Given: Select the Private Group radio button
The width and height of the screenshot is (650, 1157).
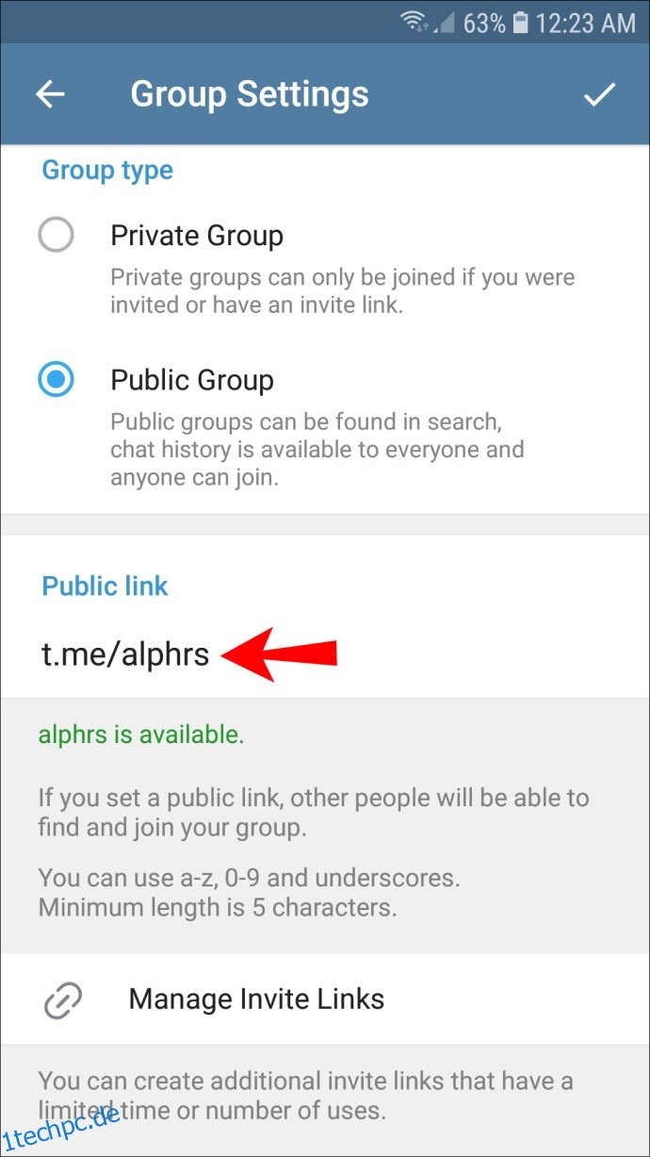Looking at the screenshot, I should pyautogui.click(x=56, y=235).
